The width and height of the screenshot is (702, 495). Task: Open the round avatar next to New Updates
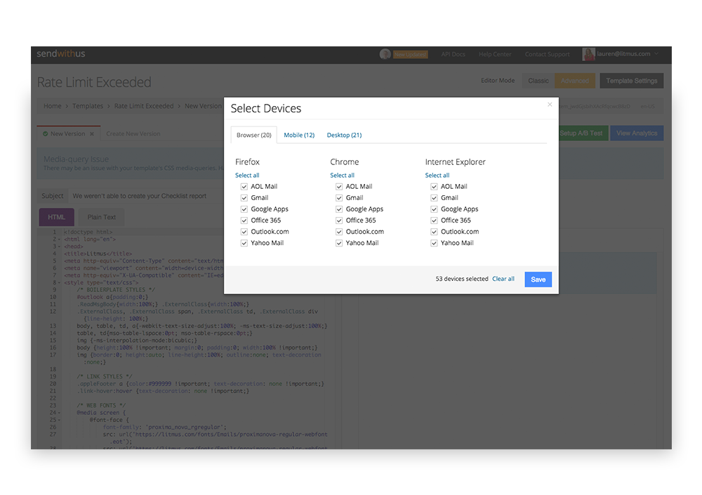pyautogui.click(x=385, y=54)
